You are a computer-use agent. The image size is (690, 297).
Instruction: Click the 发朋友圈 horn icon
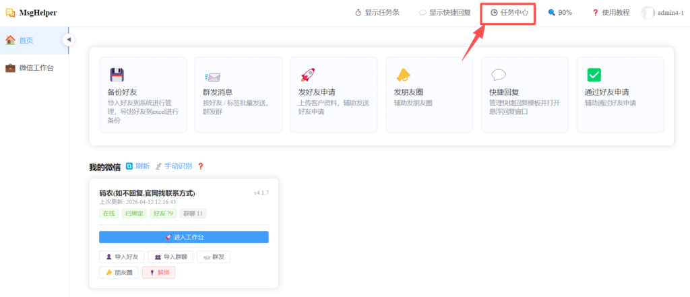tap(403, 75)
